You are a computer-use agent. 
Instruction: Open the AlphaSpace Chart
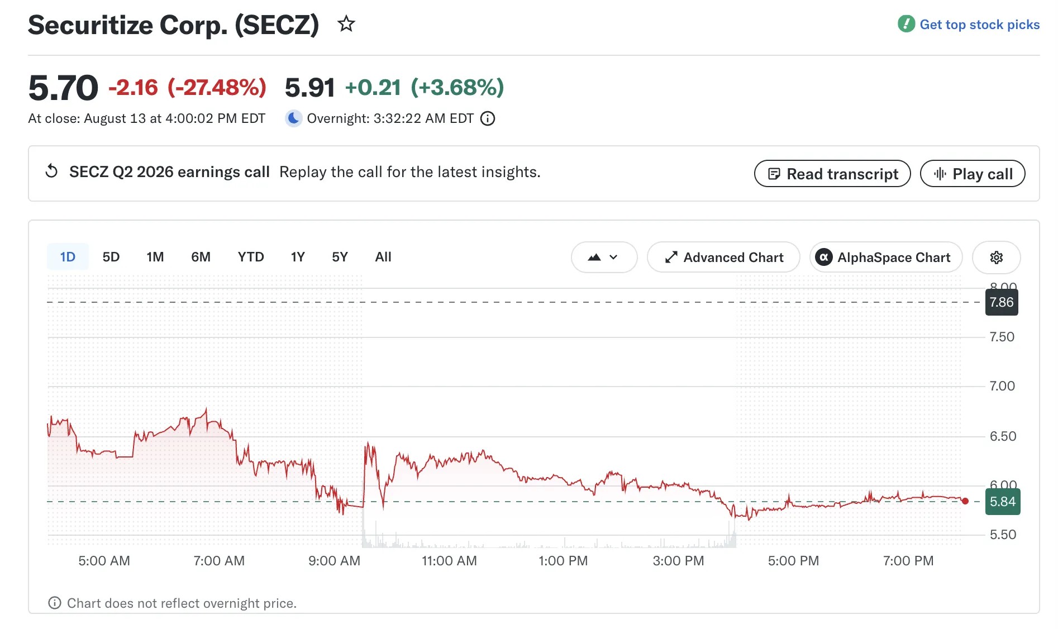pos(886,257)
